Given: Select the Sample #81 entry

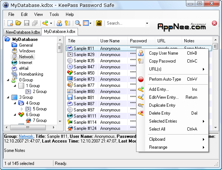Looking at the screenshot, I should point(84,98).
